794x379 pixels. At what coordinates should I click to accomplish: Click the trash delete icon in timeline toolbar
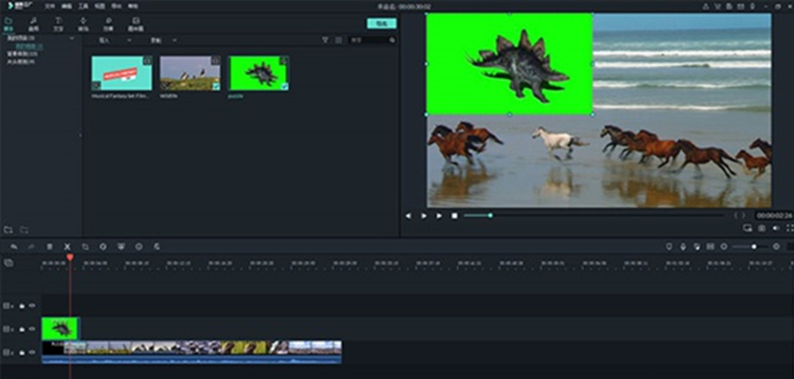(x=50, y=246)
